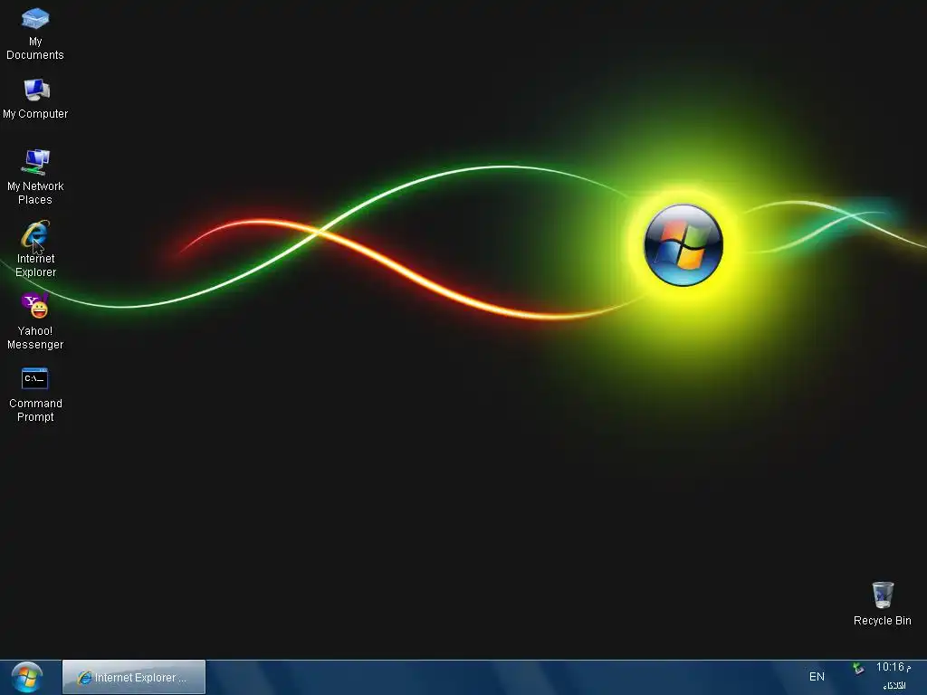The image size is (927, 695).
Task: Click the network tray icon
Action: pyautogui.click(x=858, y=669)
